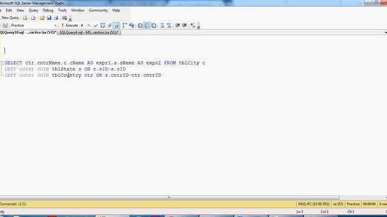Viewport: 387px width, 217px height.
Task: Open the View menu
Action: click(20, 10)
